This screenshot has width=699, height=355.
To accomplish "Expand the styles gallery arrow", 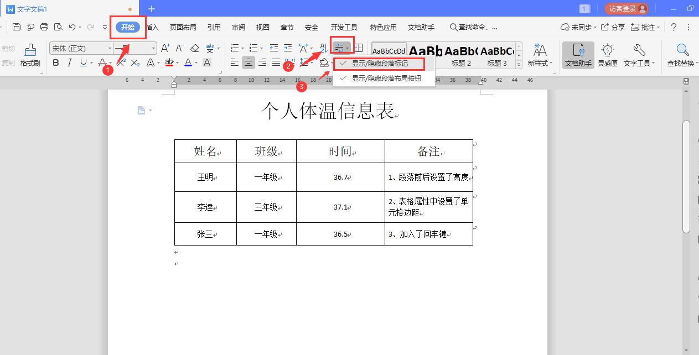I will [519, 65].
